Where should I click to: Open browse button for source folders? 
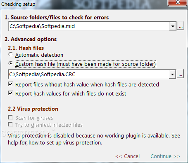click(181, 26)
